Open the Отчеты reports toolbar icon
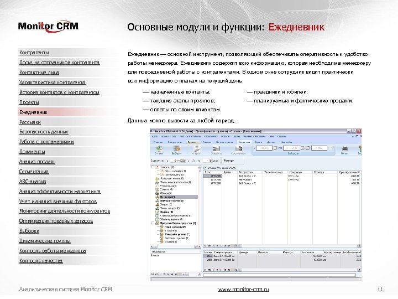 tap(159, 149)
